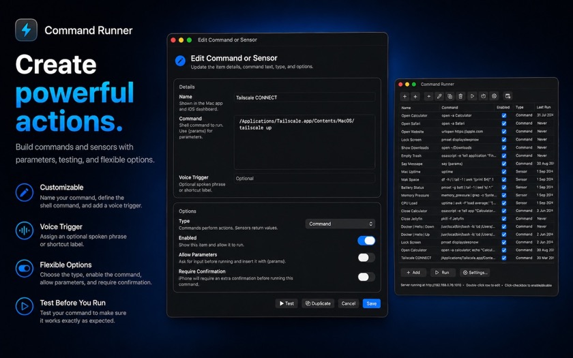Click the server running address in status bar
573x358 pixels.
click(x=431, y=285)
